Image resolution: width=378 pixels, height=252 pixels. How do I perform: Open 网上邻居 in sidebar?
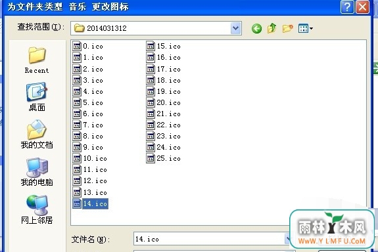(37, 209)
